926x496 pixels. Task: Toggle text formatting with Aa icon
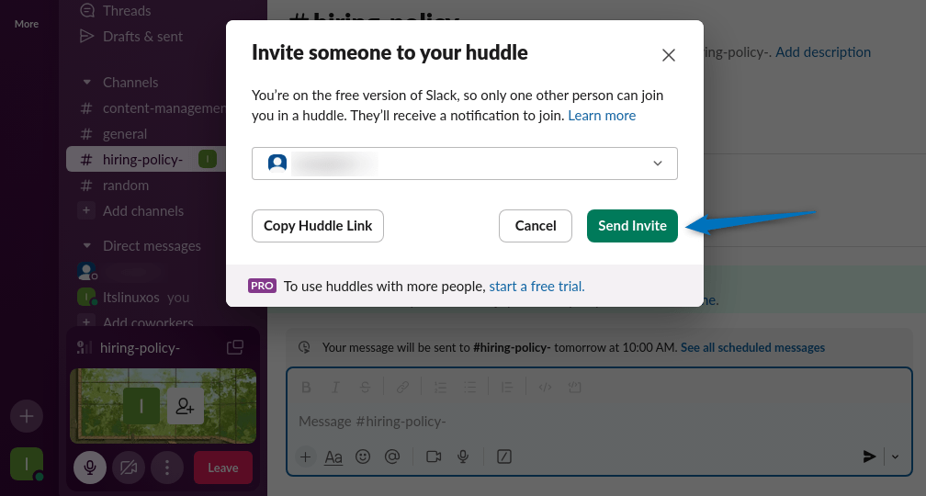point(333,457)
